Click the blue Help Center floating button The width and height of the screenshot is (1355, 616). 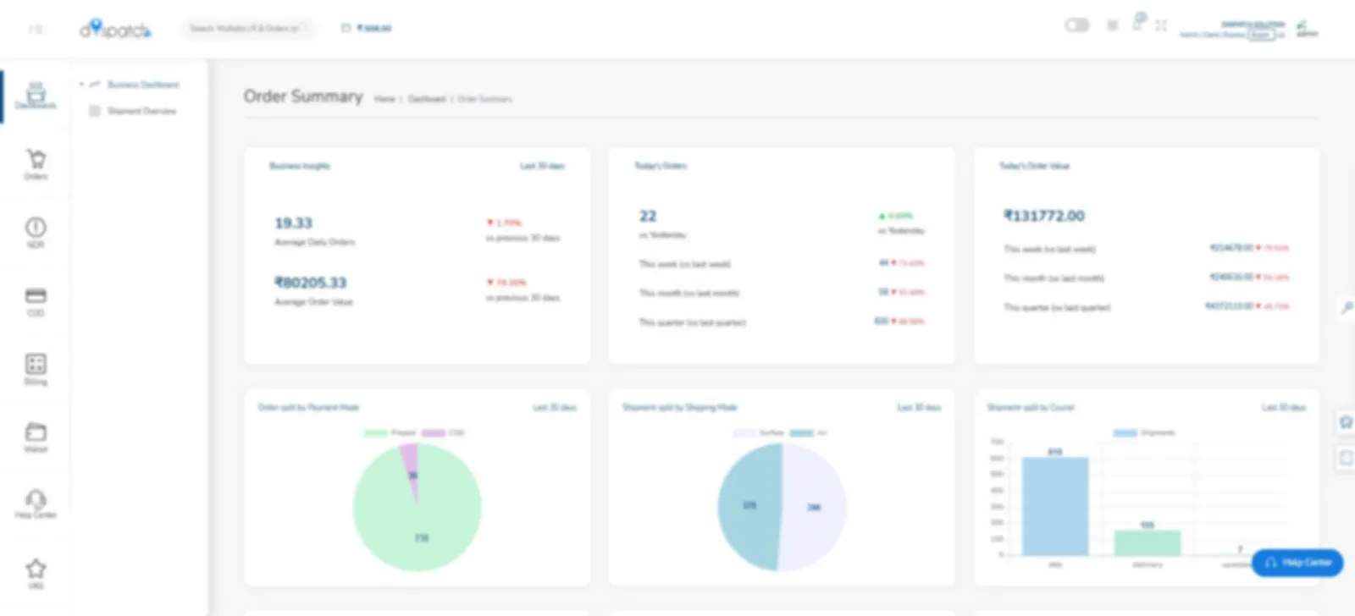point(1297,563)
